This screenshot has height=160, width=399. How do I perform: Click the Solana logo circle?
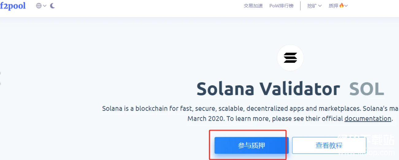click(290, 58)
